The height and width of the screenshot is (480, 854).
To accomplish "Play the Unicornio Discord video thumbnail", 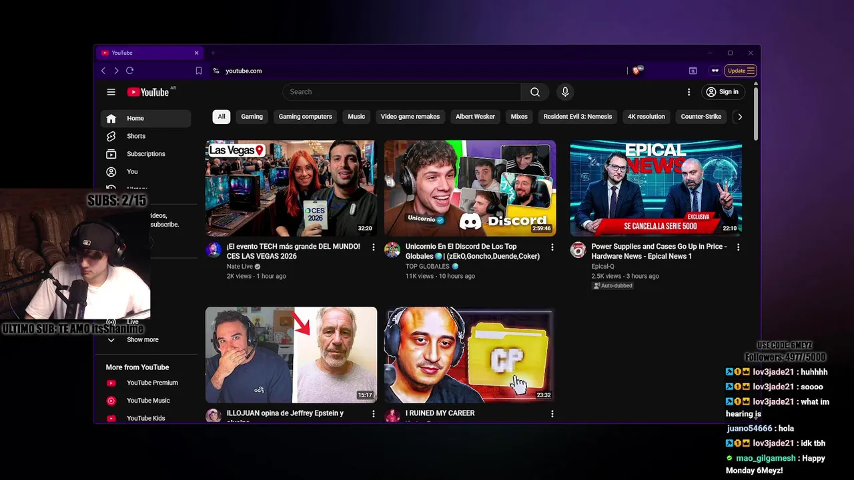I will click(x=470, y=188).
